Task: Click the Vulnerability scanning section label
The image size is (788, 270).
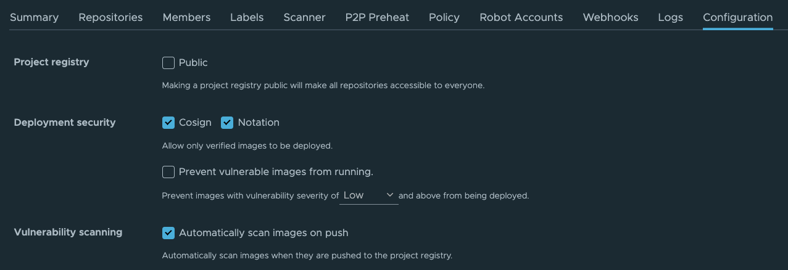Action: (x=68, y=232)
